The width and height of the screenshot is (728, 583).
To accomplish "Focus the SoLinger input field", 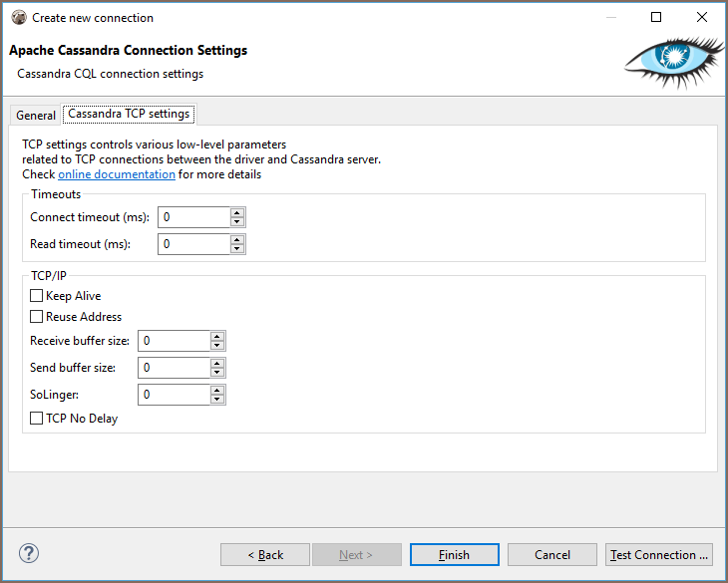I will [173, 395].
